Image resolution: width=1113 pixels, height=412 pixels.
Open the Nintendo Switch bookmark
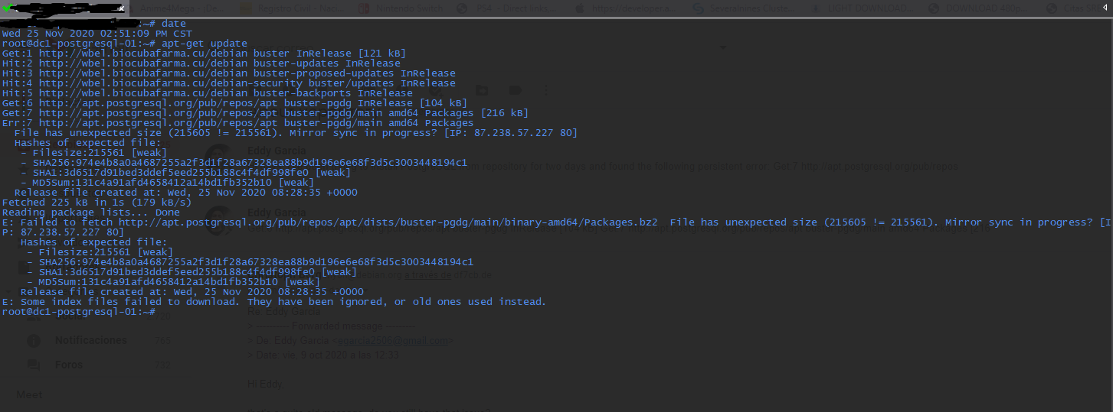pos(411,8)
